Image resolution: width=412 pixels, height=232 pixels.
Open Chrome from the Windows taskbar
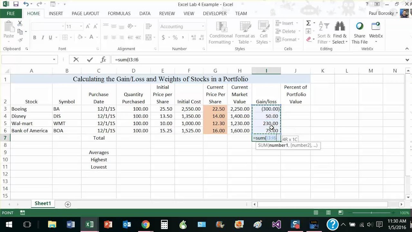[x=145, y=225]
